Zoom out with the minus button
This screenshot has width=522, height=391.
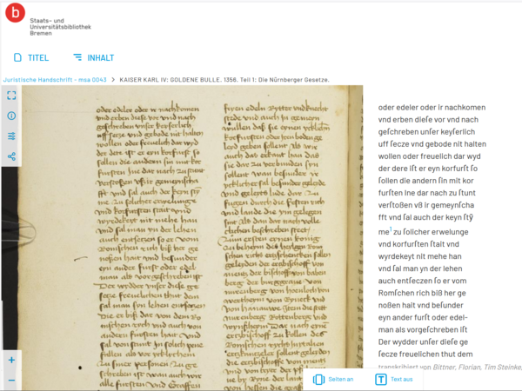pos(11,381)
